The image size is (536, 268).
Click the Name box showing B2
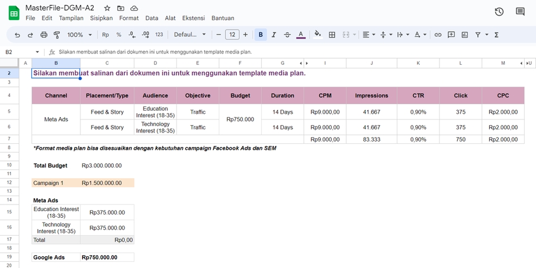[x=9, y=52]
